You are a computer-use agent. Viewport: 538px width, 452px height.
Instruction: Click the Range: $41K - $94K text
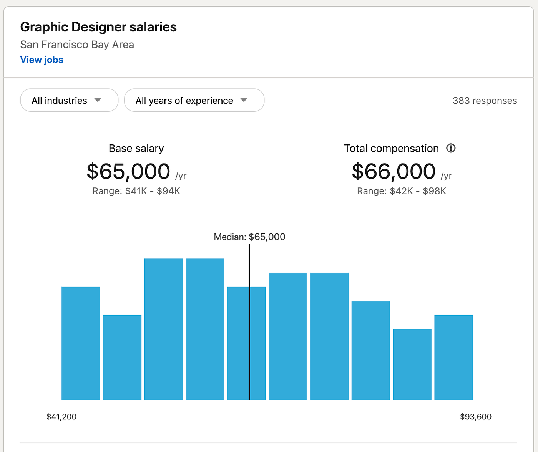136,191
